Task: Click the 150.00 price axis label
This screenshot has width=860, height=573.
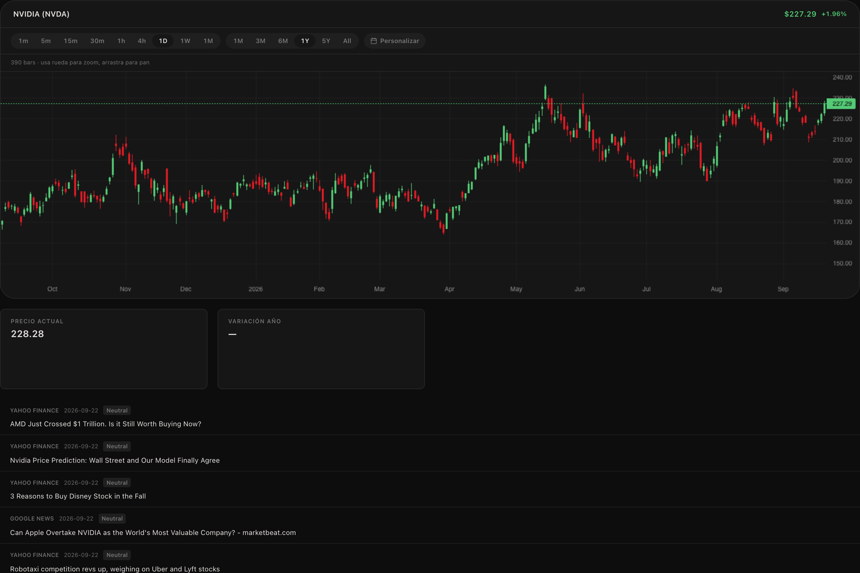Action: pyautogui.click(x=842, y=264)
